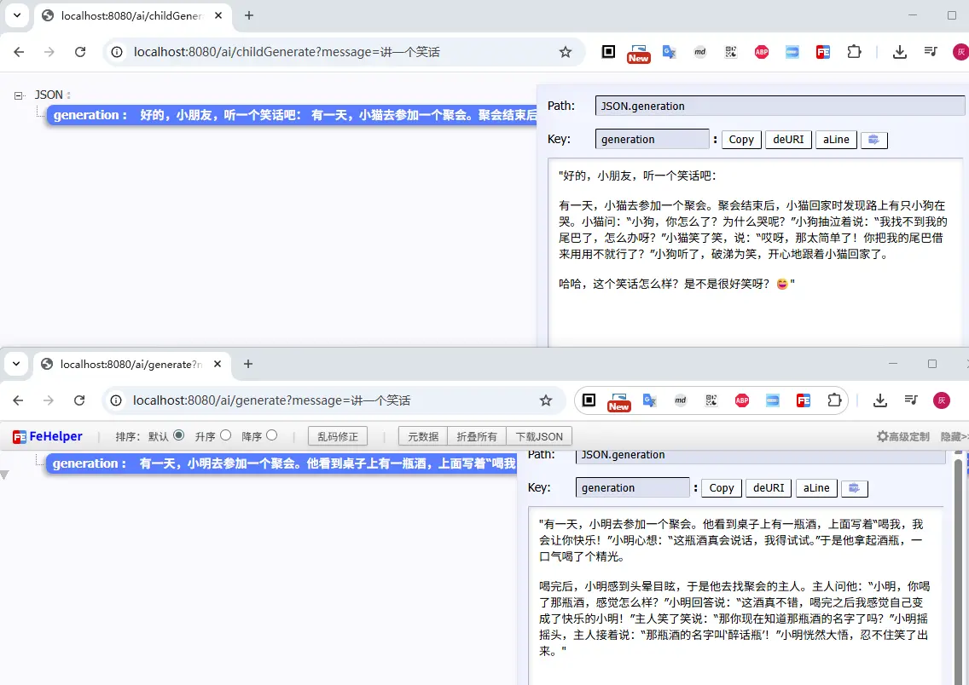Click the 折叠所有 button
969x685 pixels.
coord(476,436)
